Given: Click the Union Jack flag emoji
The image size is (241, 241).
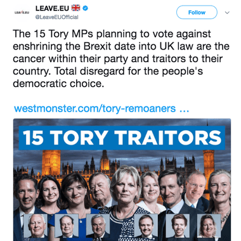Looking at the screenshot, I should [x=75, y=8].
